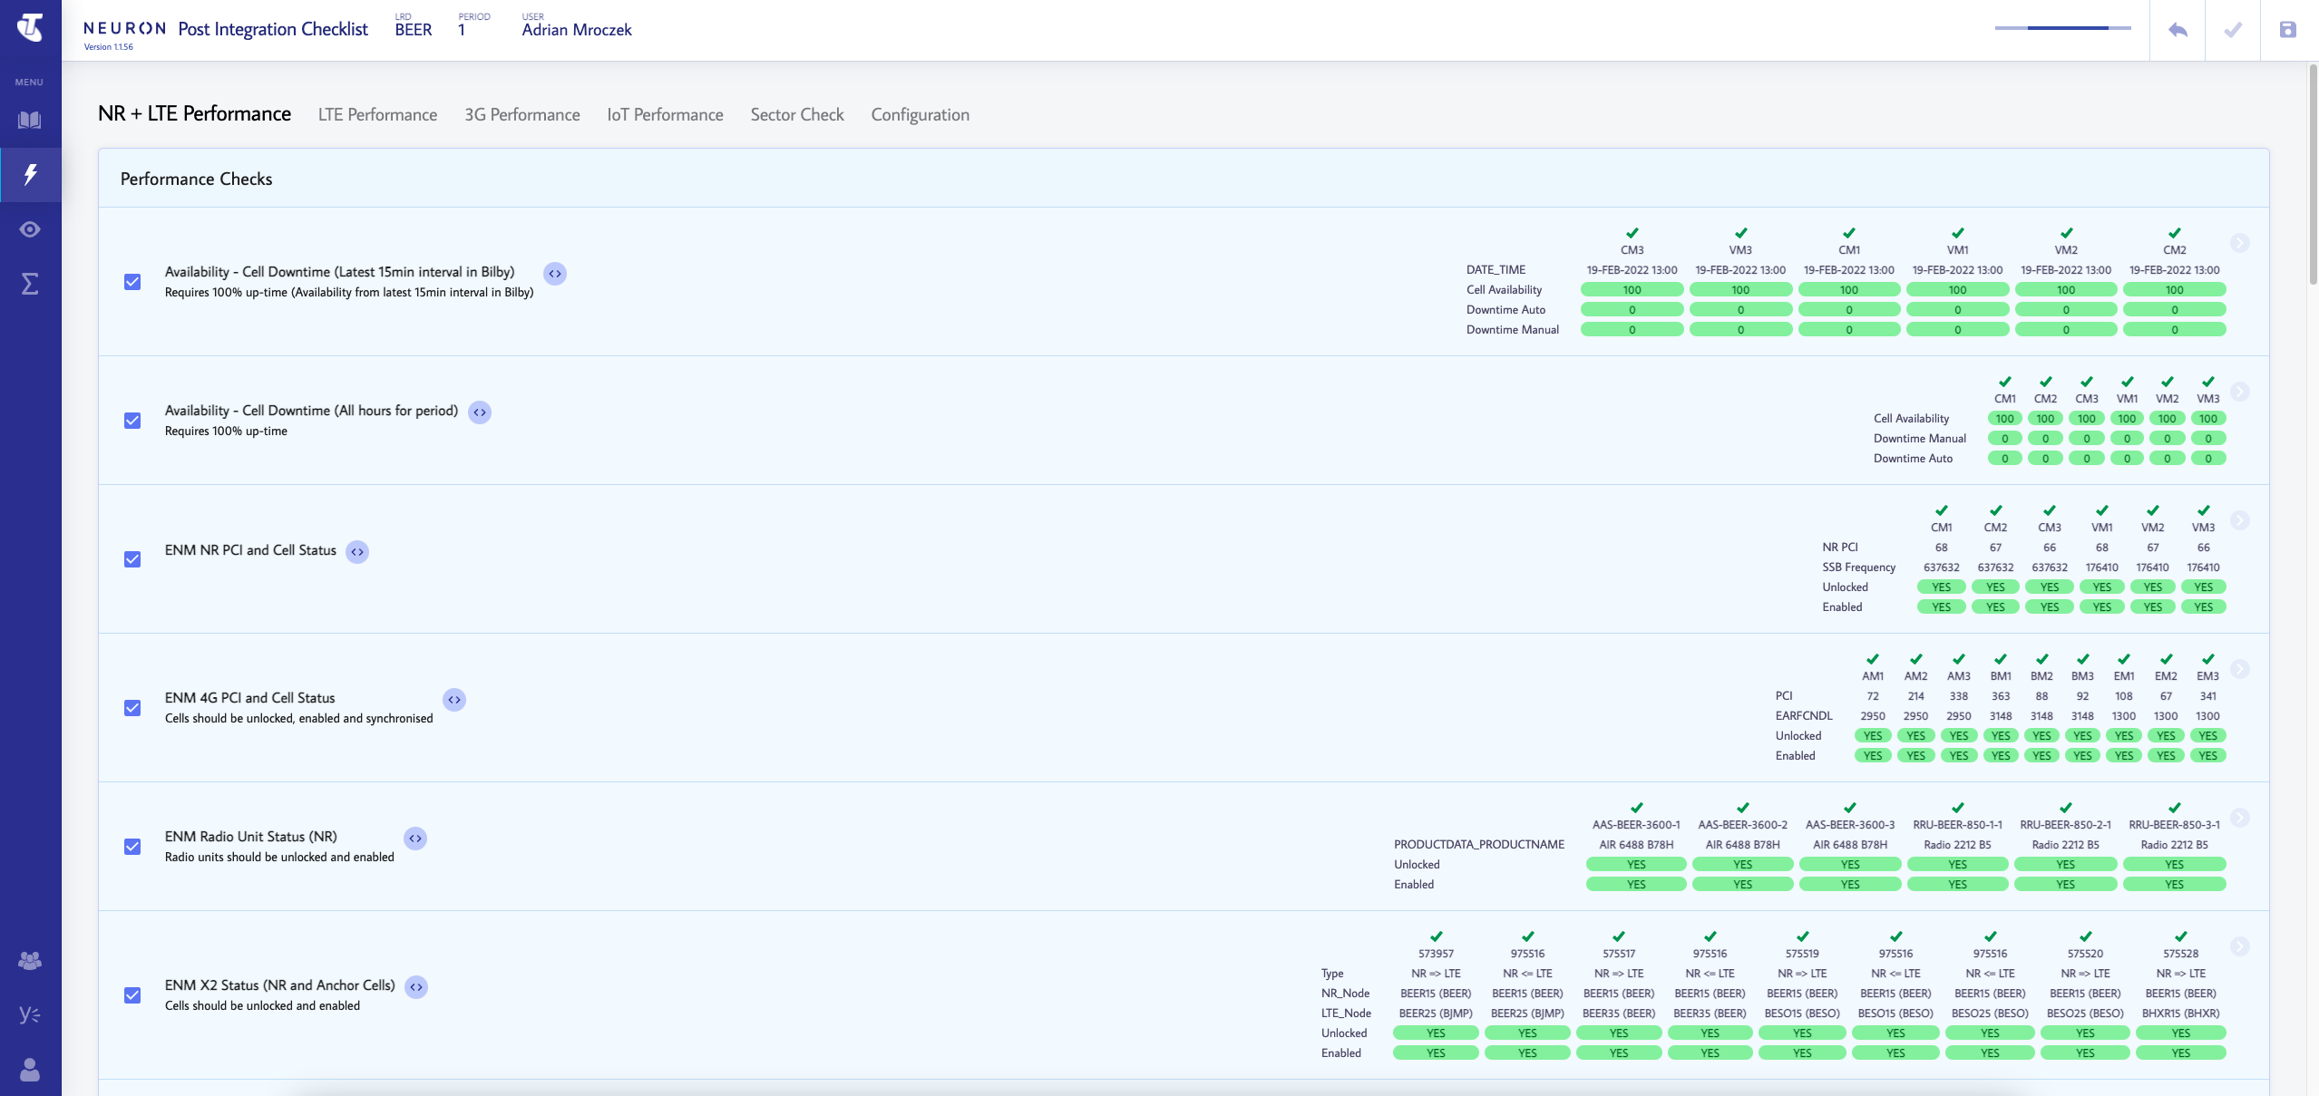Click the back arrow icon in header
Screen dimensions: 2319x1096
point(2178,30)
